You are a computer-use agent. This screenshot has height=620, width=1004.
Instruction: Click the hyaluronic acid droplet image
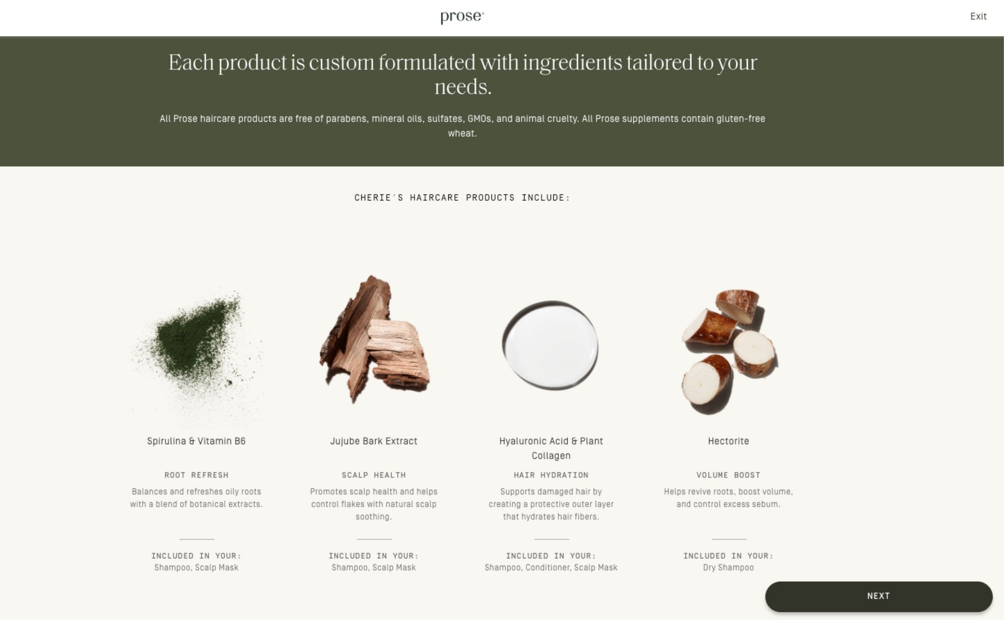[551, 345]
